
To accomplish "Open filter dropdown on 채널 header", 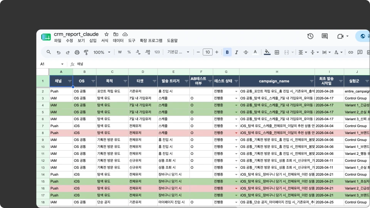I will (70, 81).
